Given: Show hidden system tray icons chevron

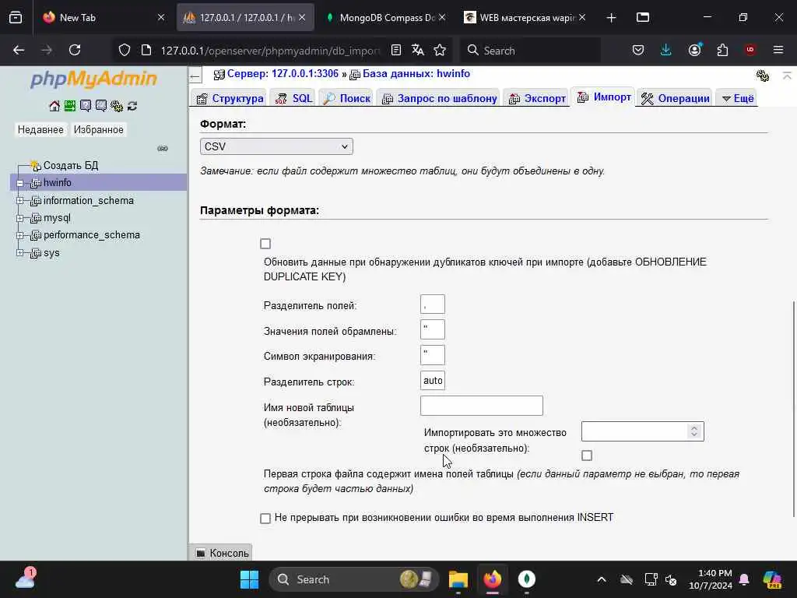Looking at the screenshot, I should coord(602,579).
